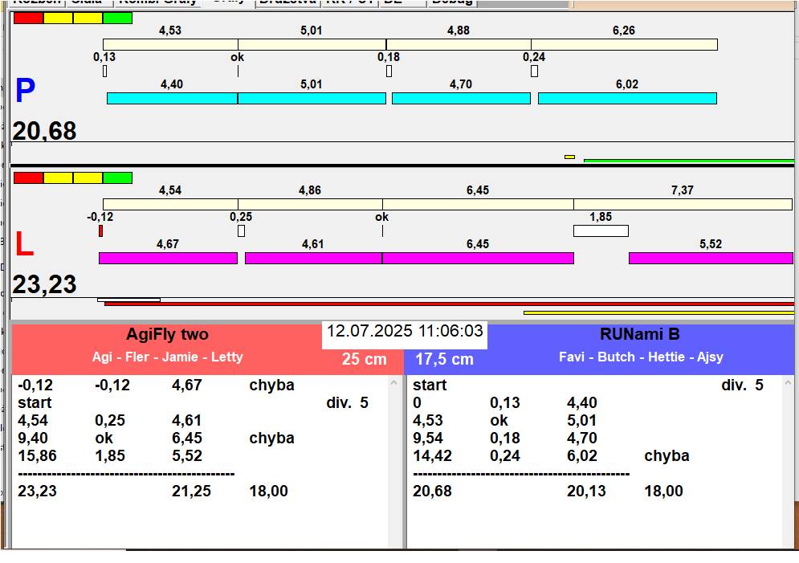Click the 14,42 split in RUNami list

[x=432, y=455]
